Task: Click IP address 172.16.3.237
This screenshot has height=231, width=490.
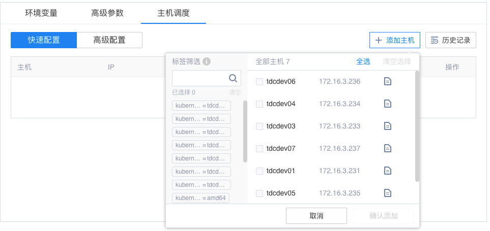Action: [x=340, y=149]
